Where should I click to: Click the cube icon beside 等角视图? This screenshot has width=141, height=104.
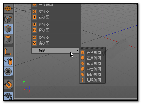click(x=83, y=52)
